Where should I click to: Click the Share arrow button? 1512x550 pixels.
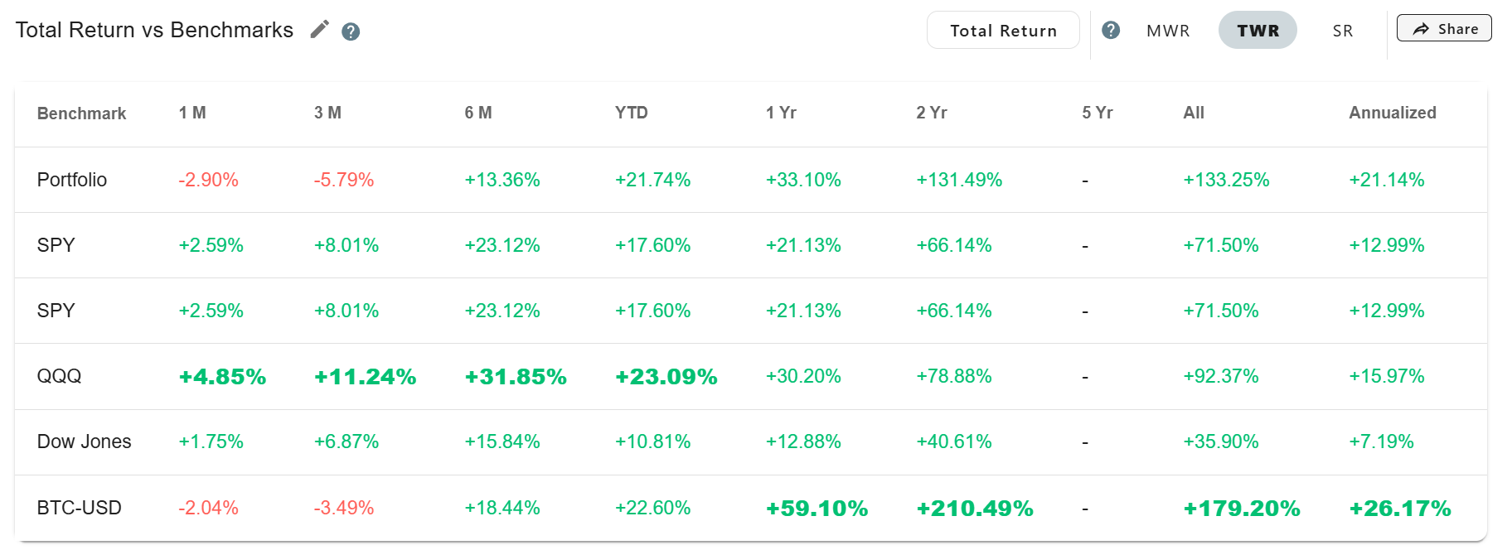1443,28
